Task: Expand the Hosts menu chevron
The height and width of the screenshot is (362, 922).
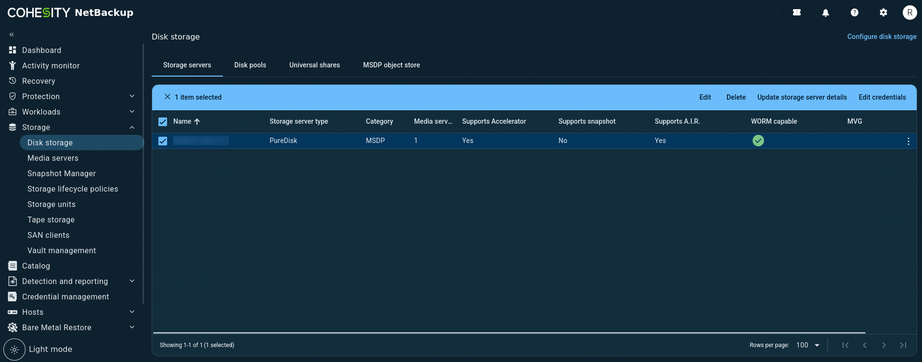Action: coord(132,312)
